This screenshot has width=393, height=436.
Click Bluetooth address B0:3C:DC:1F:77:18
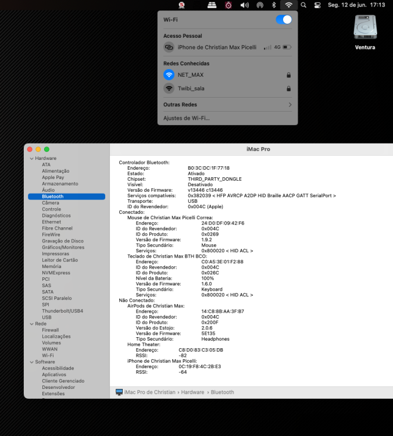pos(209,168)
